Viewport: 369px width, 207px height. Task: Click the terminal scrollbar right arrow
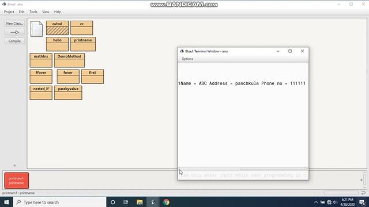click(306, 168)
